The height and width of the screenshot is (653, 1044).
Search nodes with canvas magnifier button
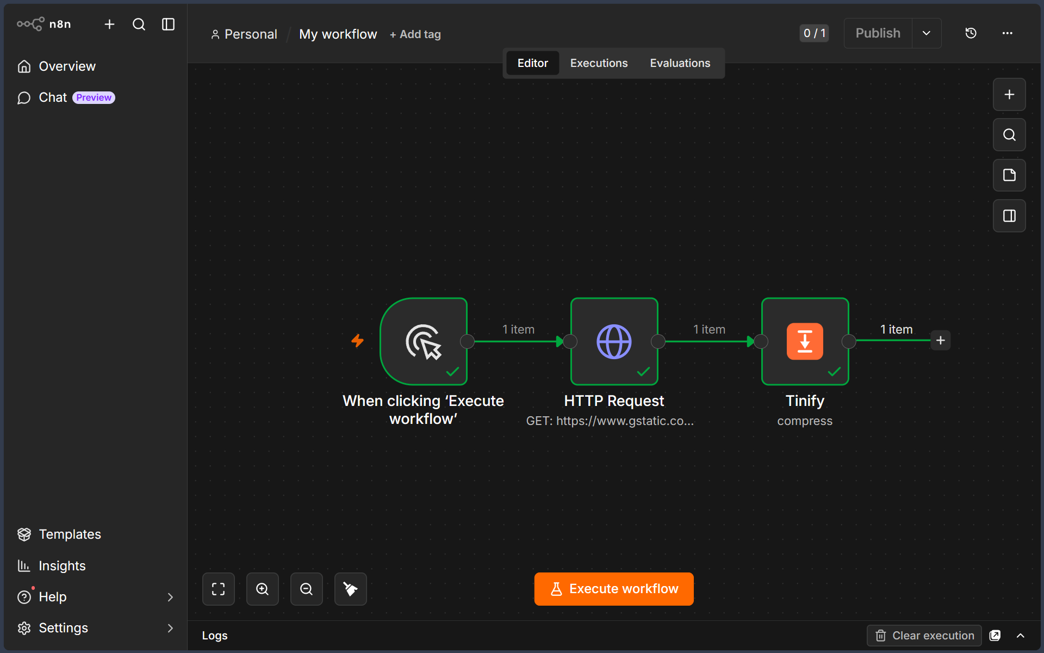coord(1009,135)
